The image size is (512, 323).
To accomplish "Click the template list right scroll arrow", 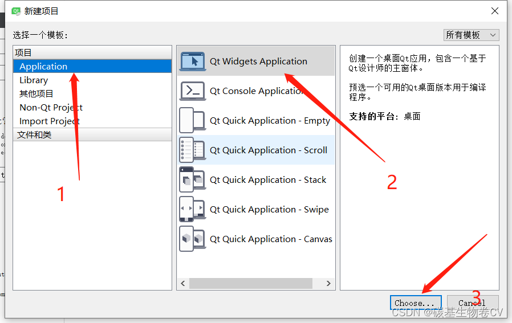I will coord(328,283).
